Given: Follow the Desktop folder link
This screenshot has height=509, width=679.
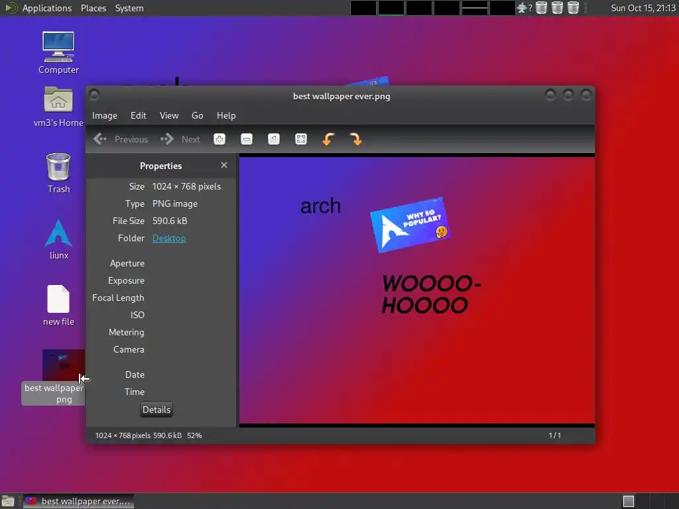Looking at the screenshot, I should (169, 238).
